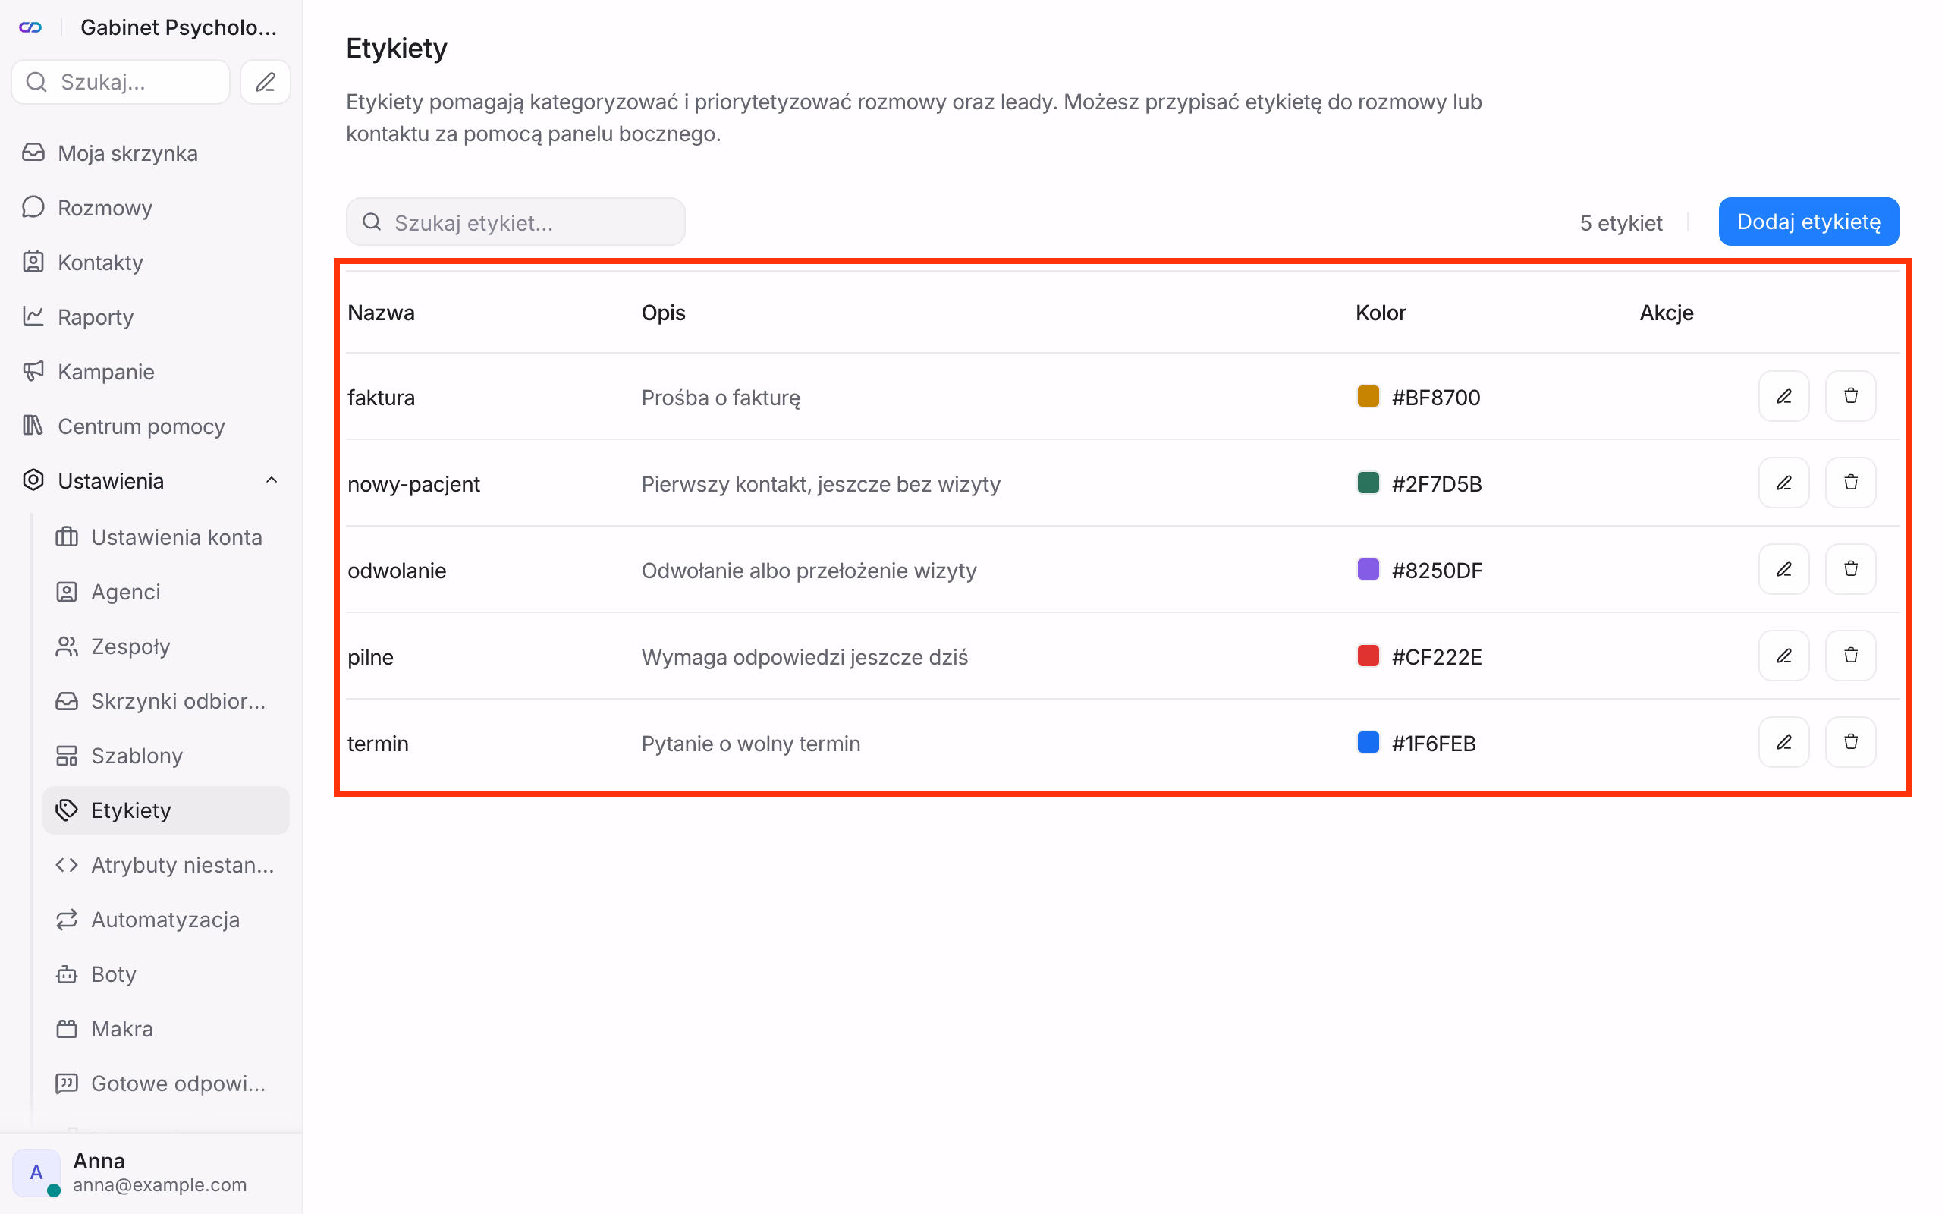
Task: Delete the faktura label
Action: coord(1850,397)
